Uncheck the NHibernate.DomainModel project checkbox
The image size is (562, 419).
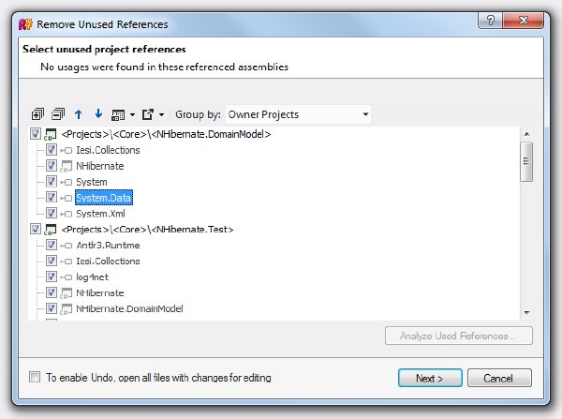[x=36, y=134]
